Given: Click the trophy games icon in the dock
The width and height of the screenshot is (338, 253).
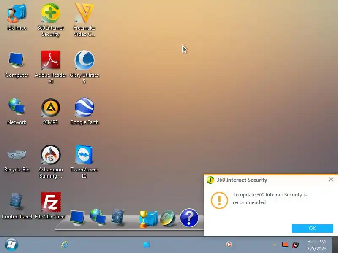Looking at the screenshot, I should click(x=149, y=219).
